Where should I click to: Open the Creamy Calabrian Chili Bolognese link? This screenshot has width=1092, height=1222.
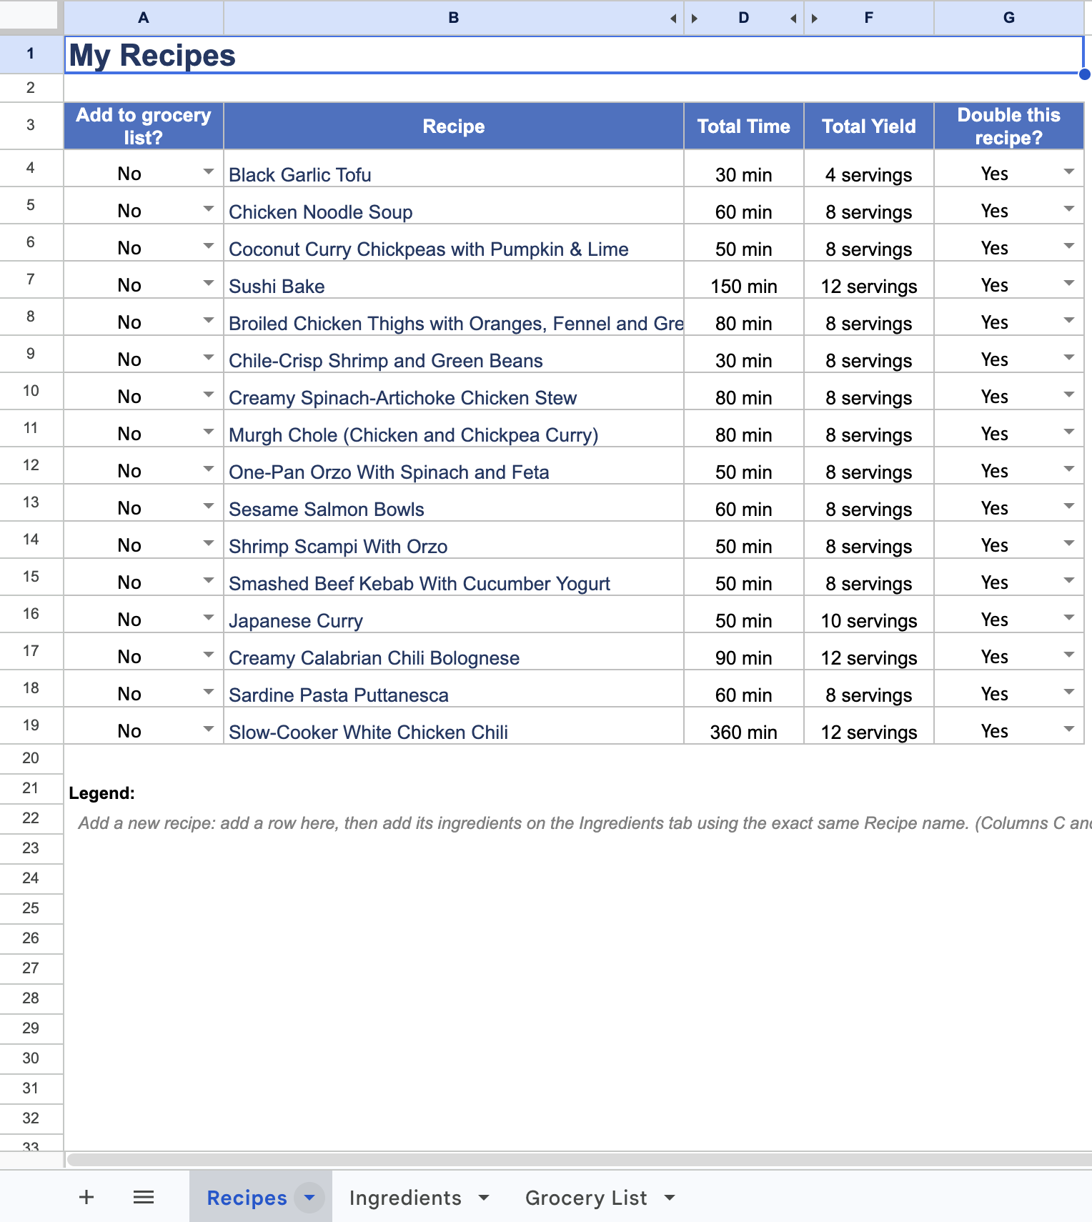(x=374, y=658)
